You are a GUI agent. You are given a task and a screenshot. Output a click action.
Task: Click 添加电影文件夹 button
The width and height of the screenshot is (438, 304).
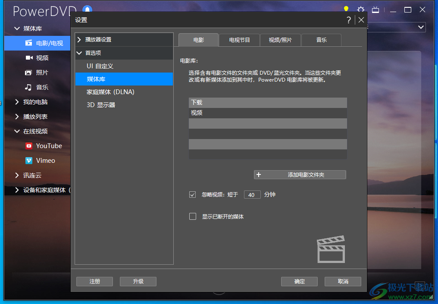300,175
